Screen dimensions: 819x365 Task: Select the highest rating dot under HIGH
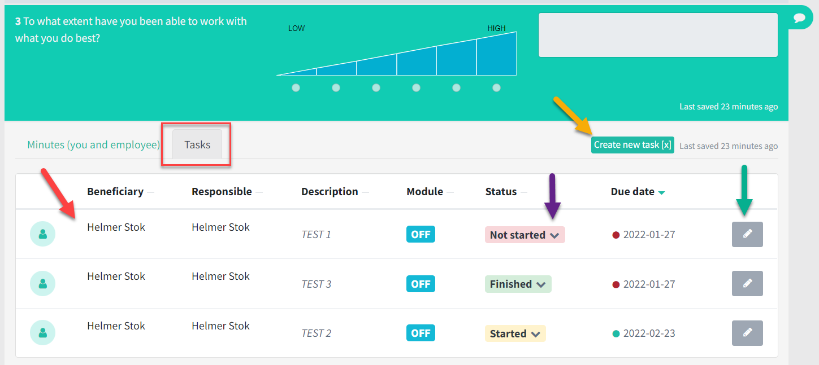pos(496,88)
